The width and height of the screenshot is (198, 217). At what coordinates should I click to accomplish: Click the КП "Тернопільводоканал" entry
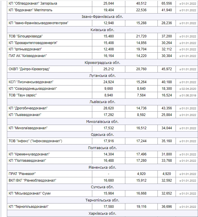click(29, 207)
